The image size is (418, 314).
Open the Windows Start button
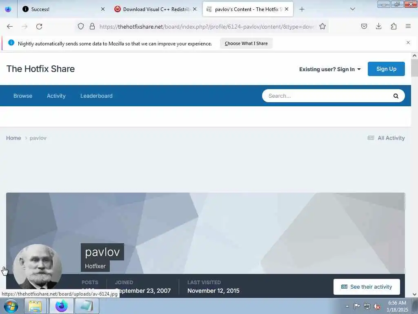11,306
